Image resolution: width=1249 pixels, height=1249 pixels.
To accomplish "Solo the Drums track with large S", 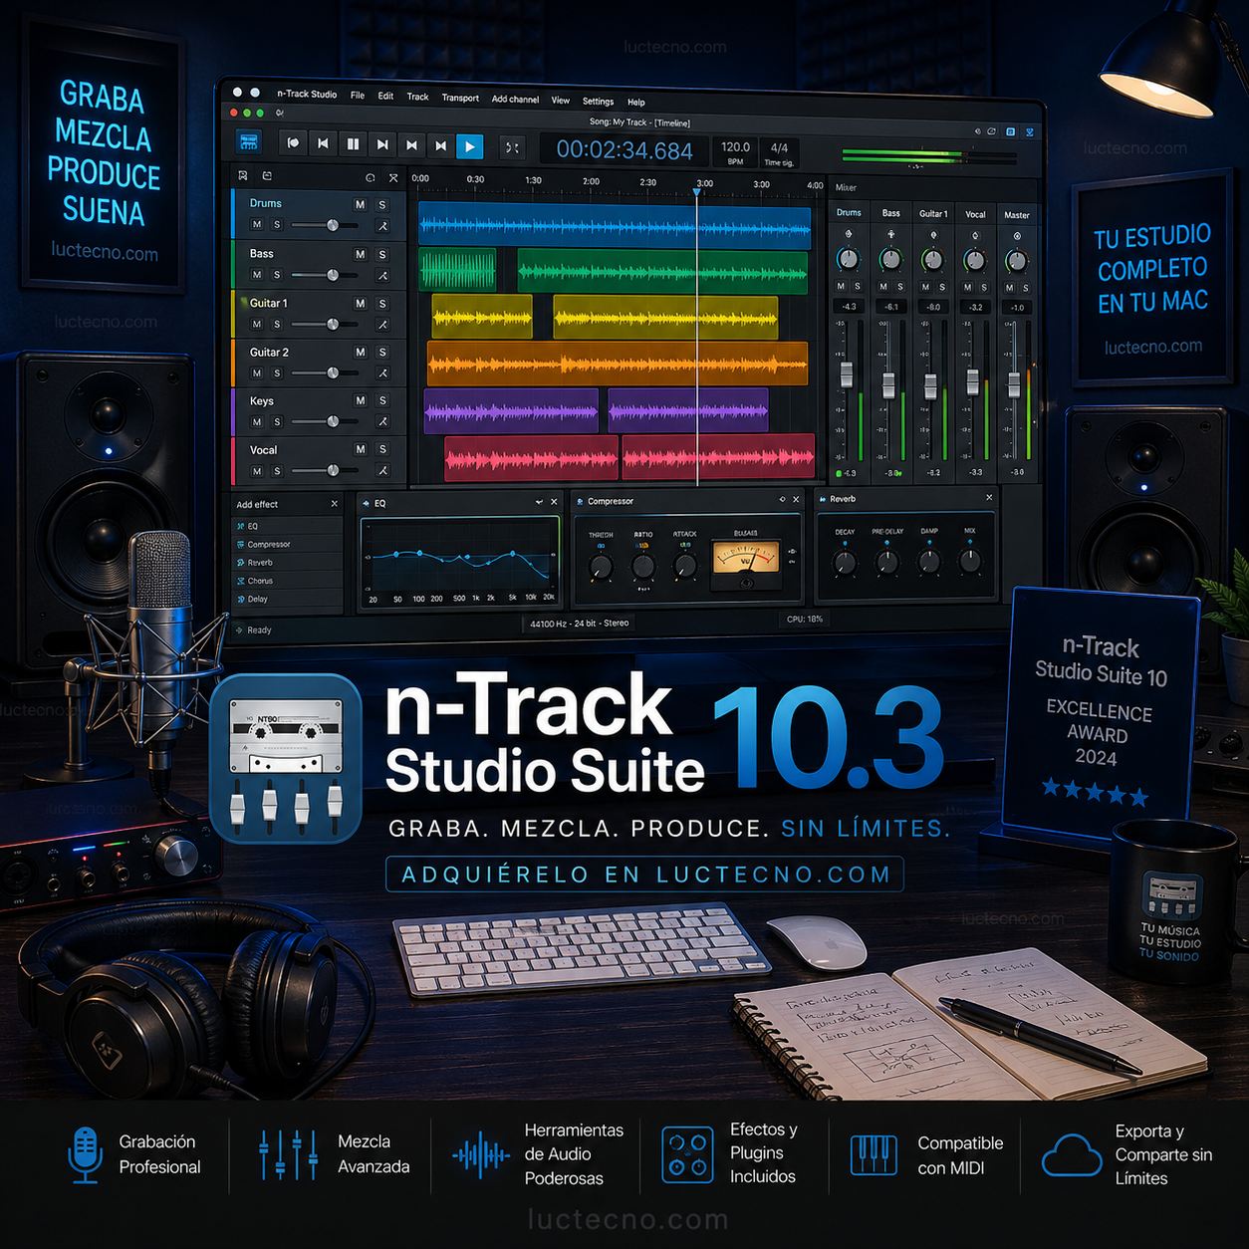I will click(382, 204).
